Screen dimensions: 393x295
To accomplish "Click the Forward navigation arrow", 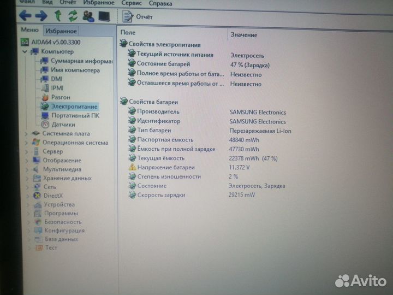I will [x=41, y=16].
